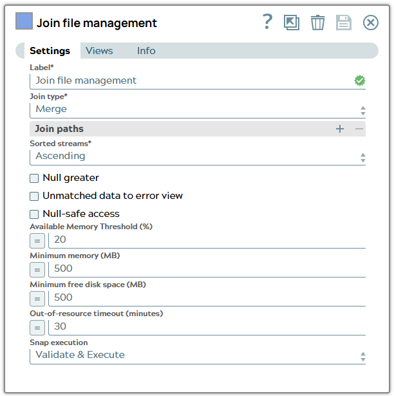Toggle expression for Minimum free disk space
The height and width of the screenshot is (396, 394).
pyautogui.click(x=37, y=299)
